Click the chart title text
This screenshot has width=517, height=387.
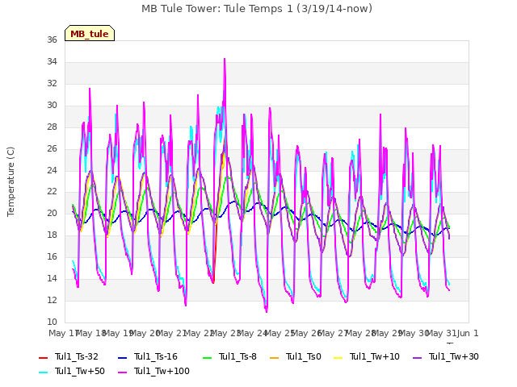click(x=257, y=9)
